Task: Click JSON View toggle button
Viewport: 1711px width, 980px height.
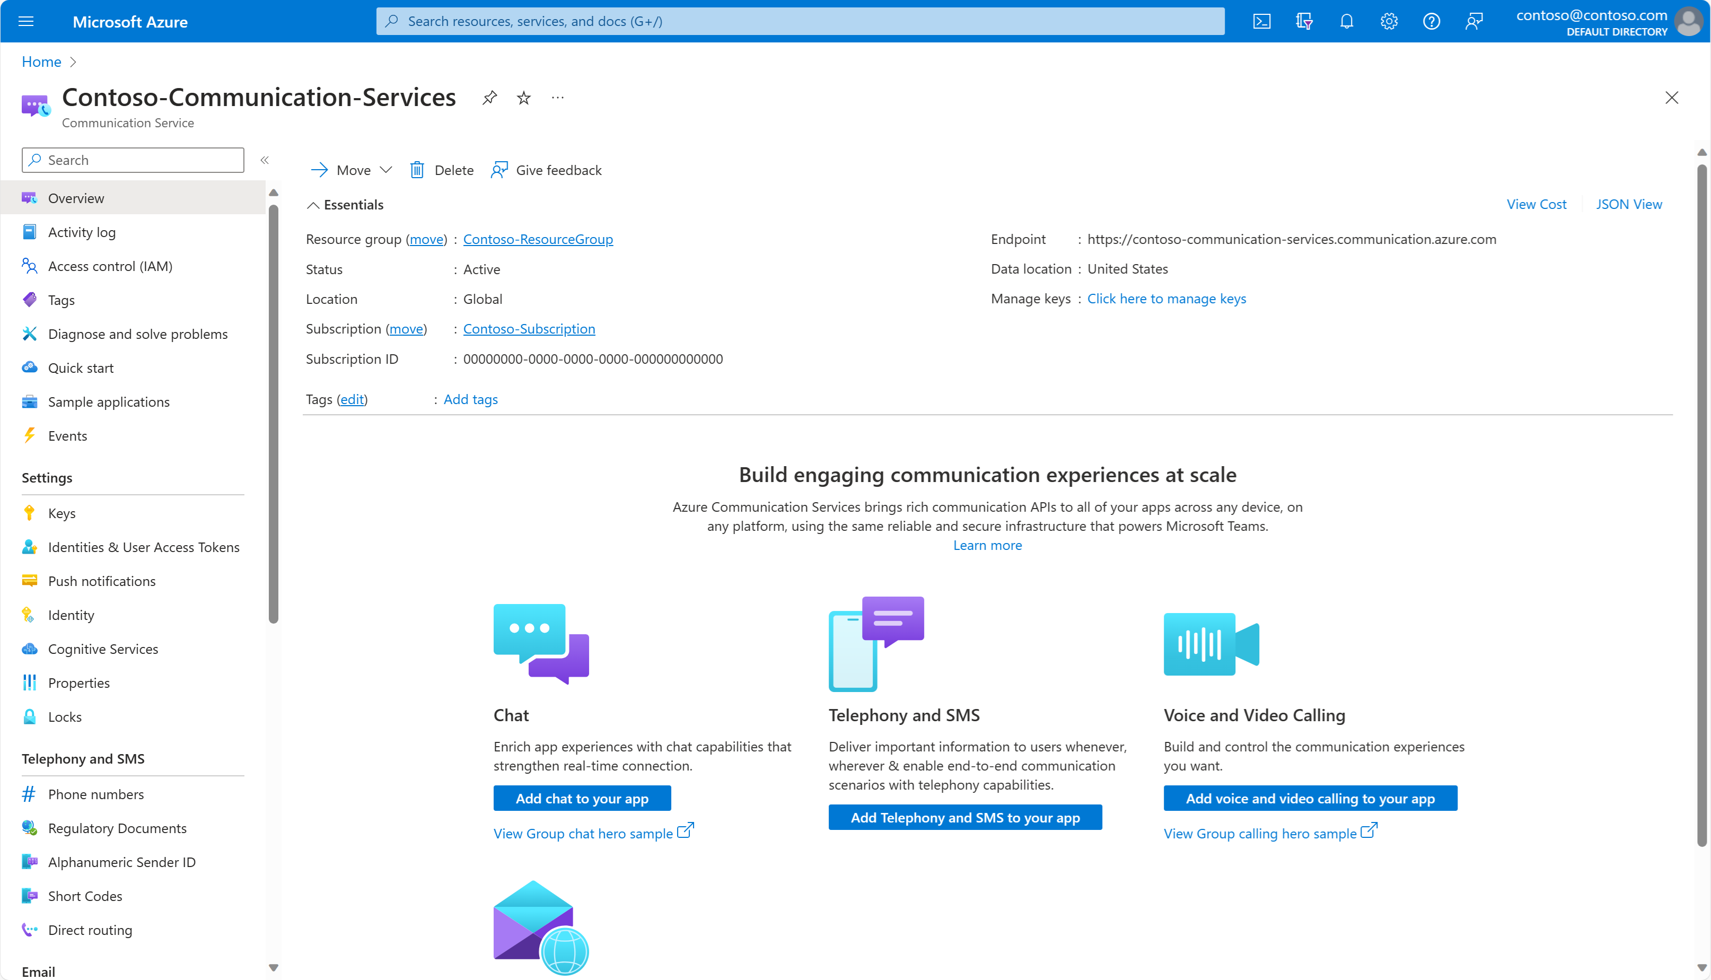Action: (x=1626, y=203)
